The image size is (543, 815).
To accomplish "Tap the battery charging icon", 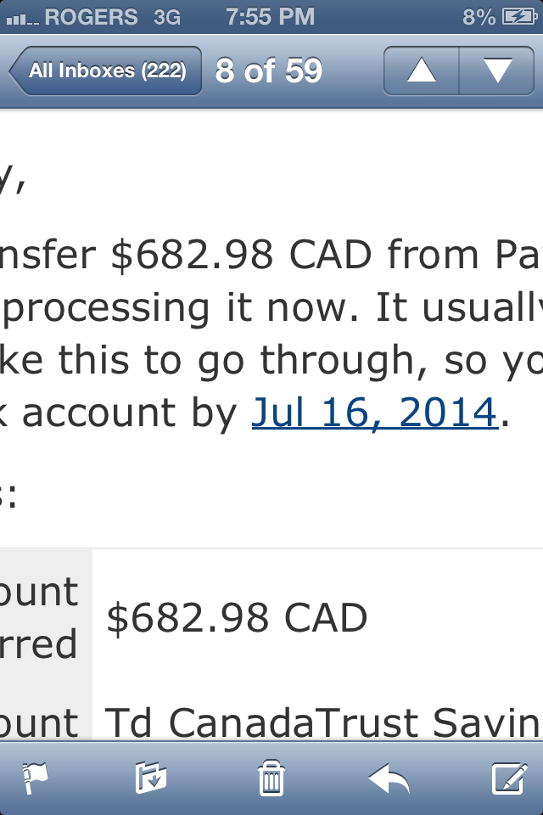I will click(x=519, y=17).
